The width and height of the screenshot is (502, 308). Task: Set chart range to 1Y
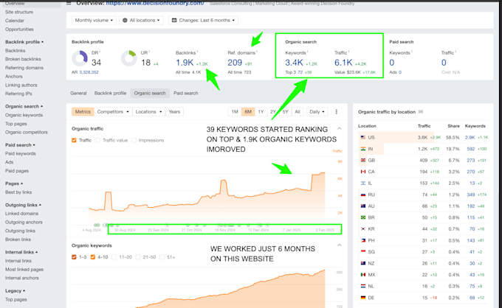pos(261,112)
